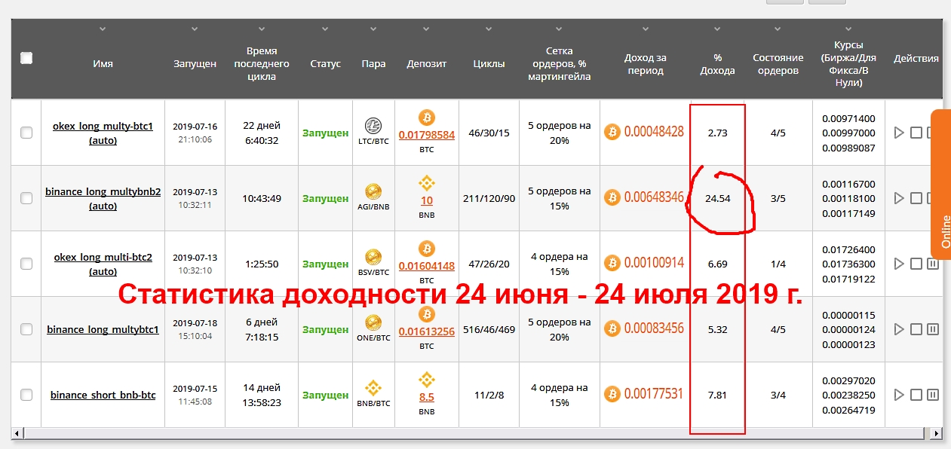Click BNB icon above deposit 8.5

tap(427, 380)
